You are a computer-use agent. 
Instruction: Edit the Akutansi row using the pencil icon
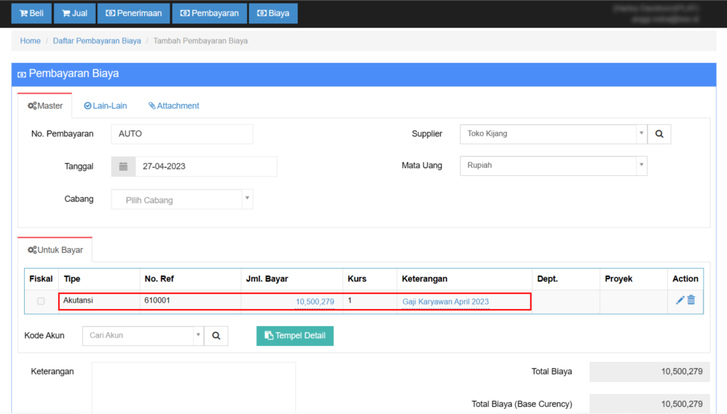coord(679,301)
